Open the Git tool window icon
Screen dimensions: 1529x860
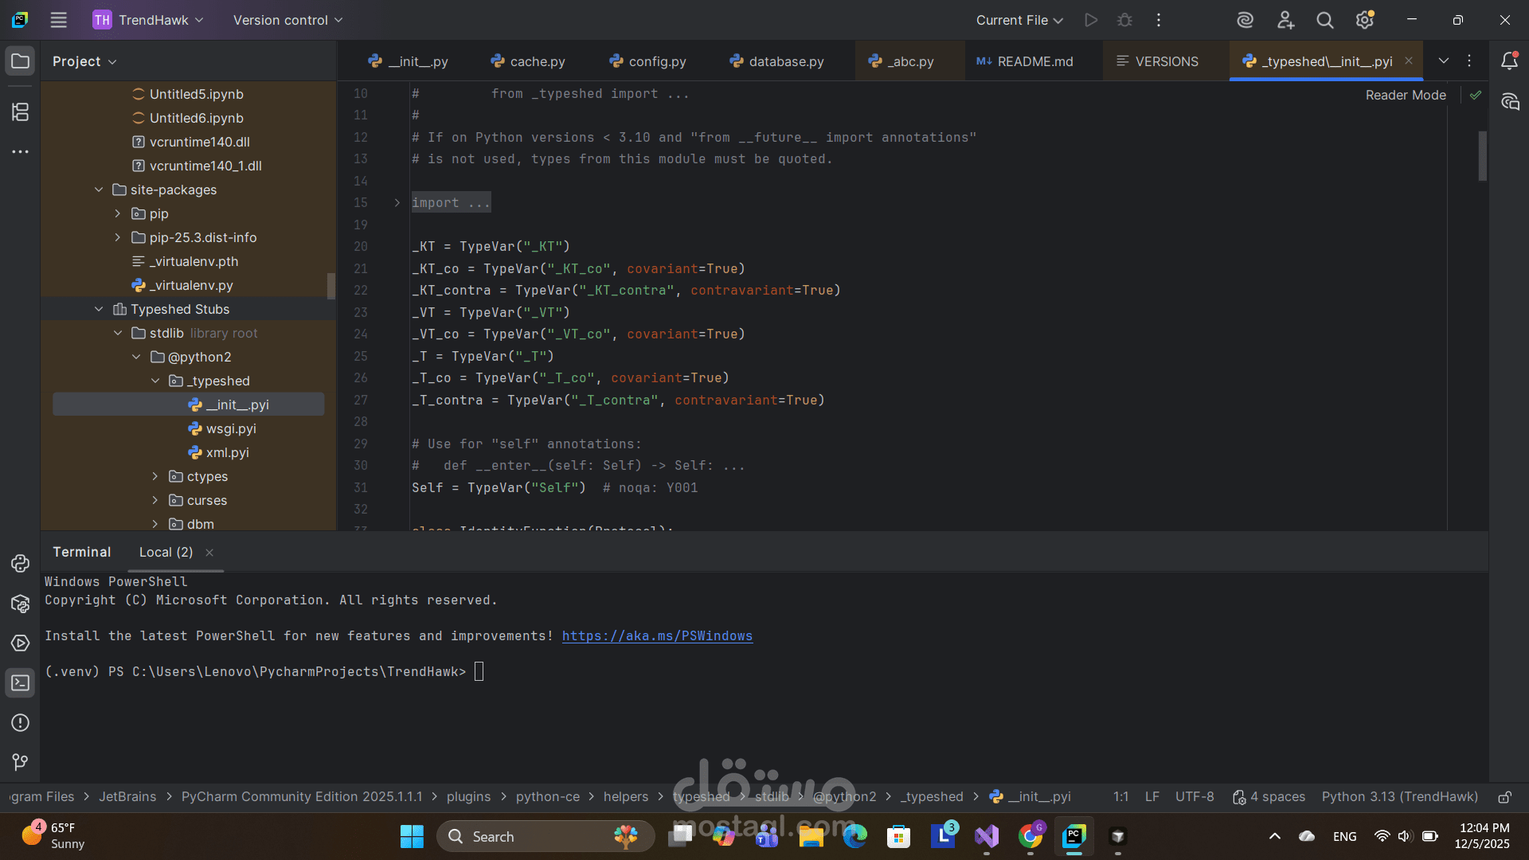point(20,763)
